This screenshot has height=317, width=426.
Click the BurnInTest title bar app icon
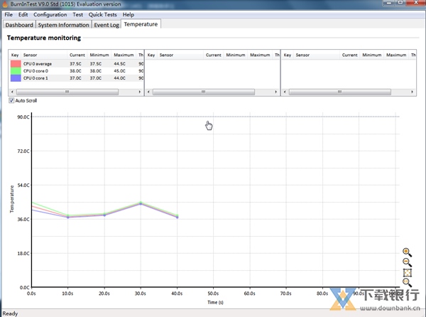coord(5,4)
